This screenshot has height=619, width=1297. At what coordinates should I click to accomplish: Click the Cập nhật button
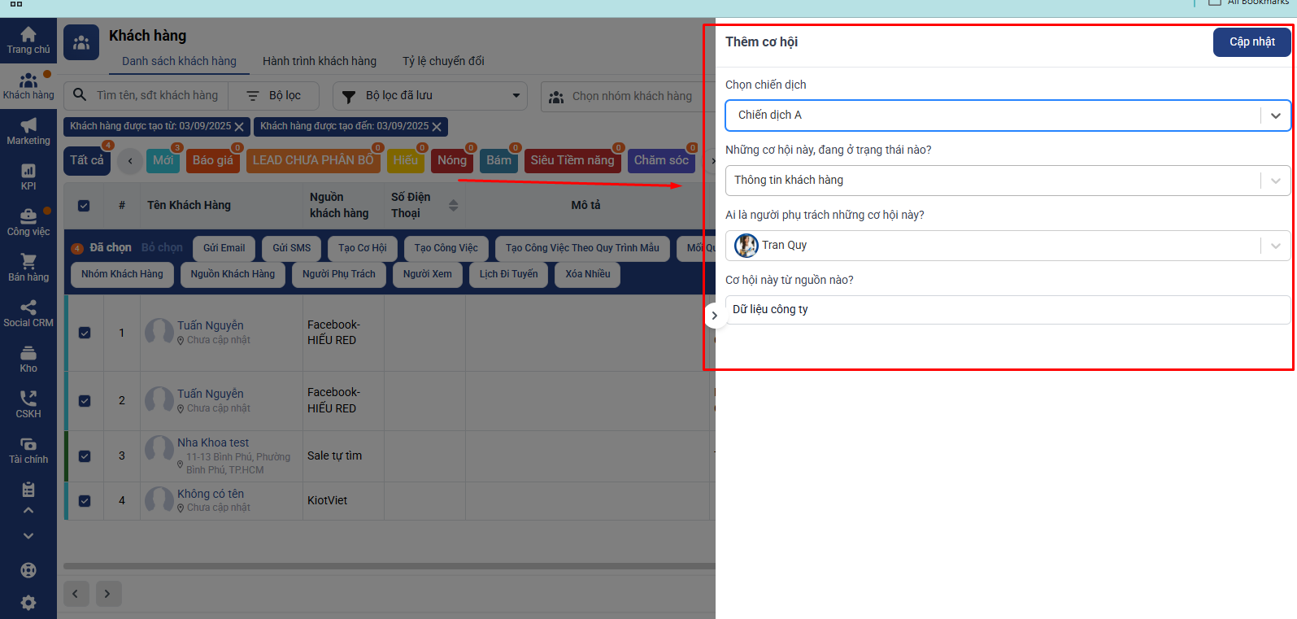click(x=1251, y=42)
